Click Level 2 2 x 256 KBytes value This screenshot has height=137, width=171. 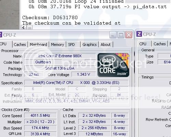94,128
